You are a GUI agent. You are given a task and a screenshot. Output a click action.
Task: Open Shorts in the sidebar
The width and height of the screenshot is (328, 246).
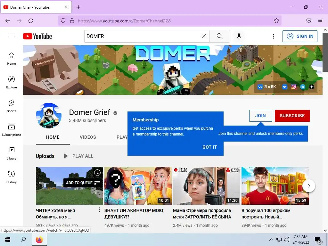pyautogui.click(x=12, y=106)
